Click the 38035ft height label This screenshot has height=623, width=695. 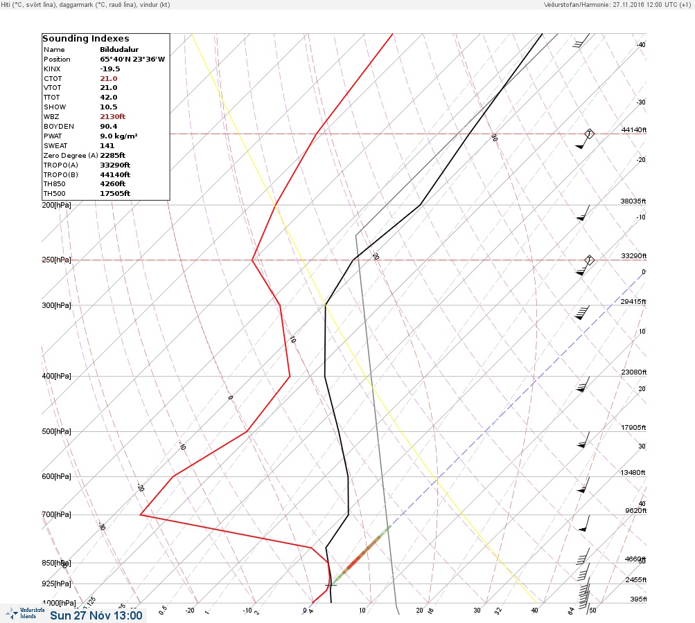pos(633,201)
